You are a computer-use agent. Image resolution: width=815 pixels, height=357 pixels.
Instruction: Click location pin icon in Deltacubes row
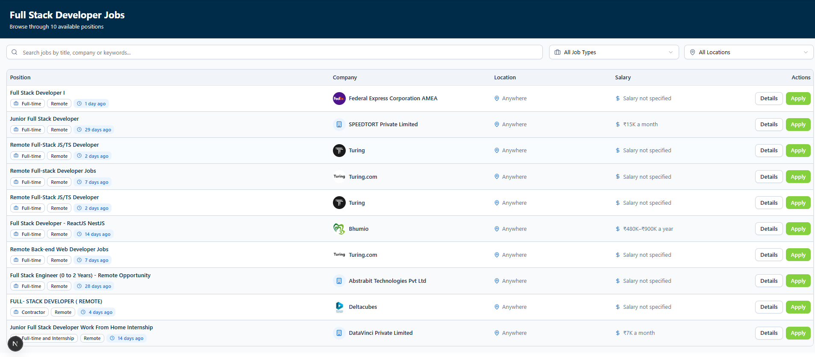tap(497, 307)
